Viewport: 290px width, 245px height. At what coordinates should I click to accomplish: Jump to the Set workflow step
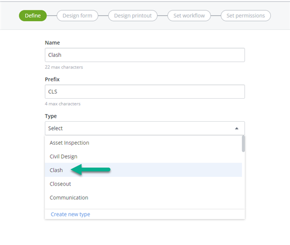pyautogui.click(x=189, y=15)
